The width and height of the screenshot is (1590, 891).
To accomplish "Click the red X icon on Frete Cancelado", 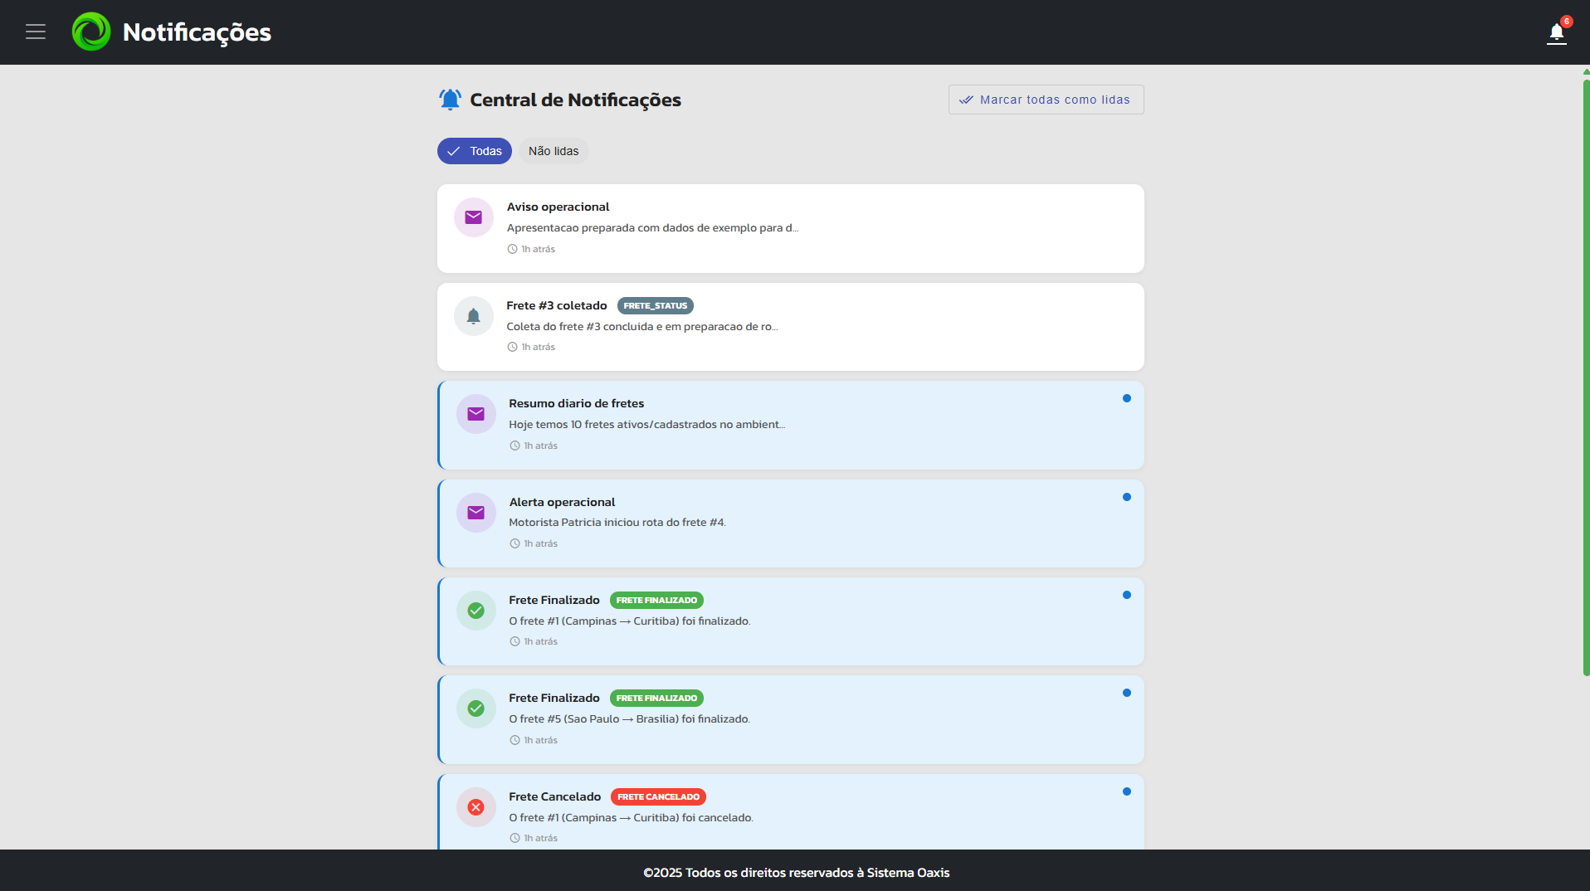I will tap(476, 806).
